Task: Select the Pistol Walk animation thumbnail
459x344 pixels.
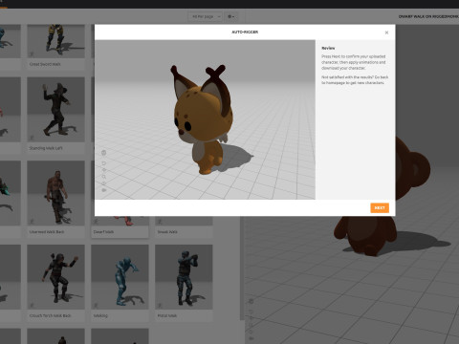Action: coord(184,277)
